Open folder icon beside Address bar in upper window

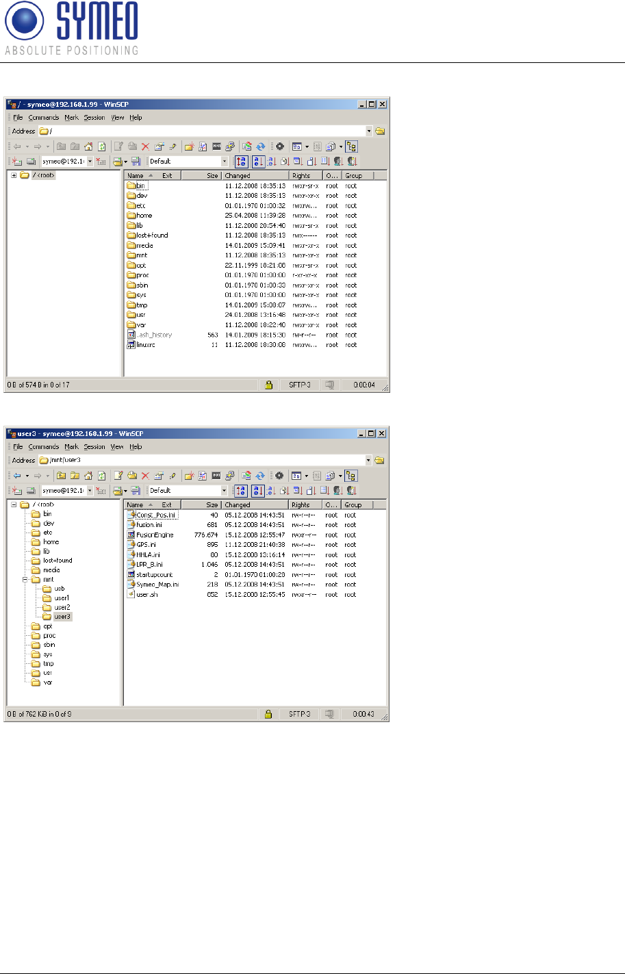(x=380, y=131)
